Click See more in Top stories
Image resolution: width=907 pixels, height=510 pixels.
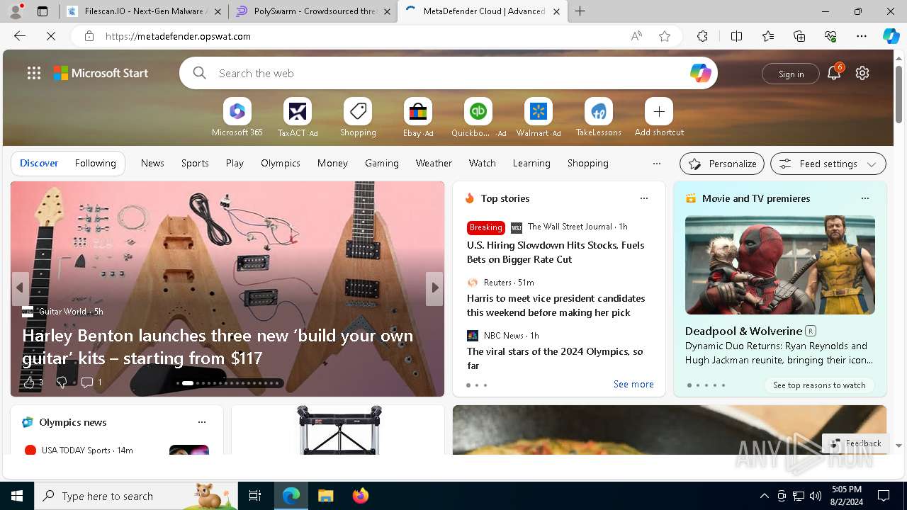pyautogui.click(x=633, y=384)
